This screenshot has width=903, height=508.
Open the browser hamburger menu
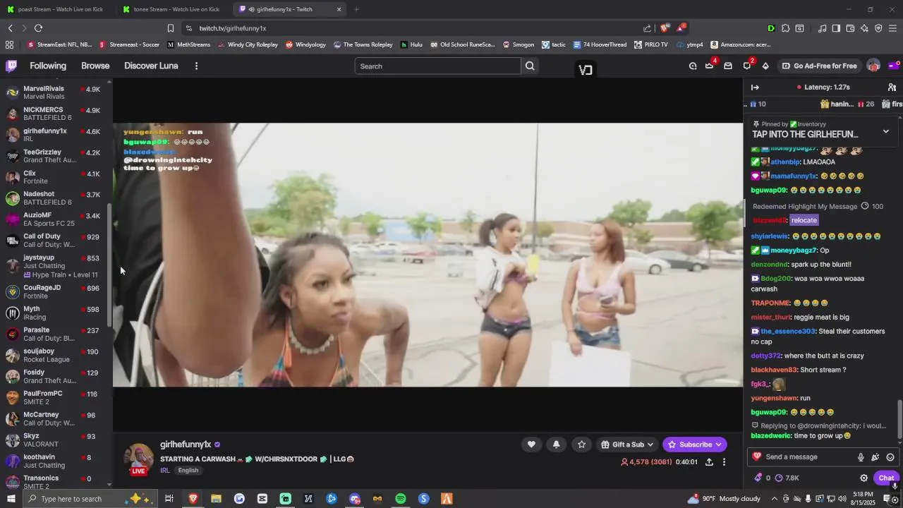click(893, 28)
